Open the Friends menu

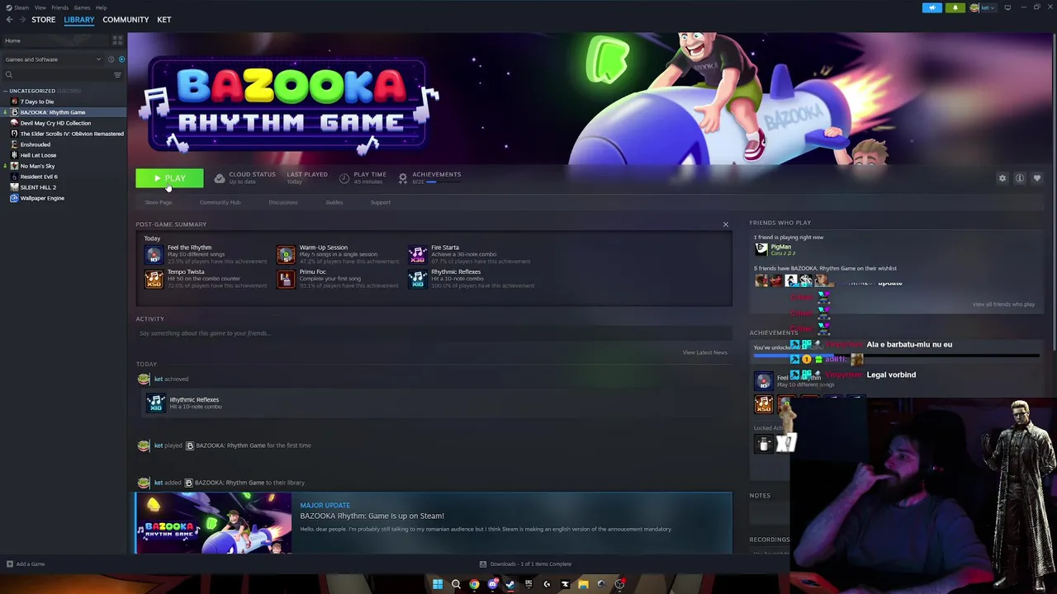[59, 7]
